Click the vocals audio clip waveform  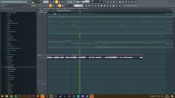(x=95, y=57)
